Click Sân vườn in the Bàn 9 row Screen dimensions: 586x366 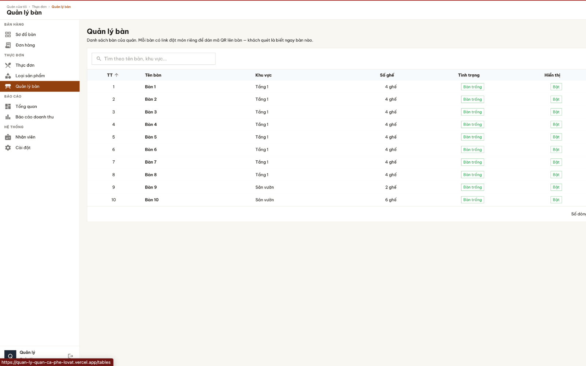point(264,187)
